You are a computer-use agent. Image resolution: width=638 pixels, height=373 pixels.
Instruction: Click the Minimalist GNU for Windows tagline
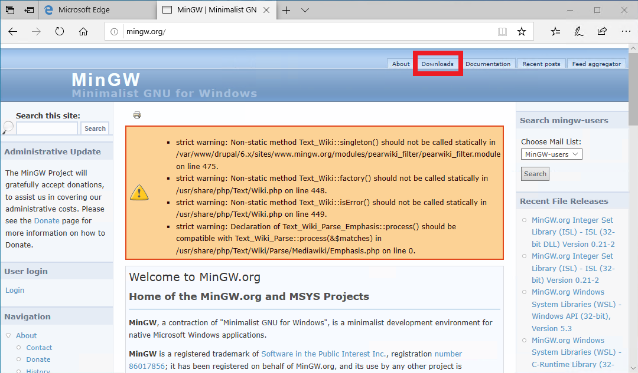pyautogui.click(x=164, y=94)
